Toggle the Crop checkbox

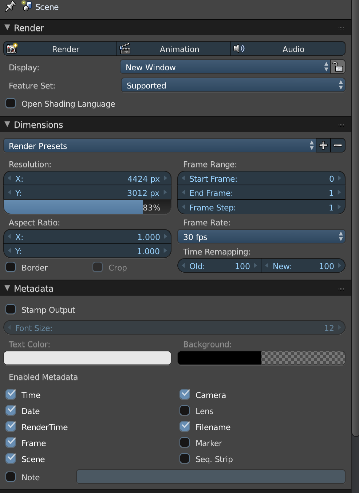coord(98,267)
